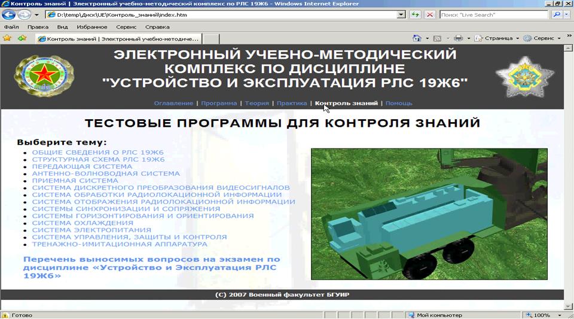Open the zoom level 100% dropdown

click(x=545, y=315)
